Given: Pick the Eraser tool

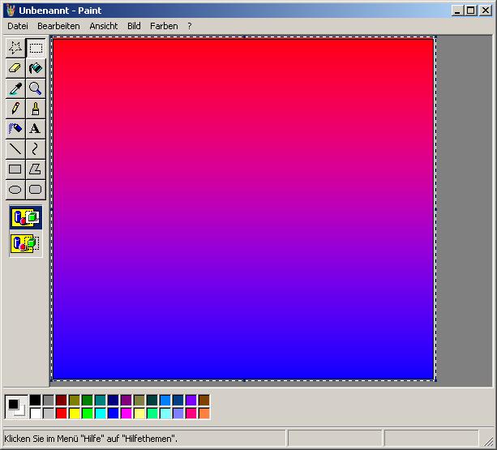Looking at the screenshot, I should pos(15,68).
